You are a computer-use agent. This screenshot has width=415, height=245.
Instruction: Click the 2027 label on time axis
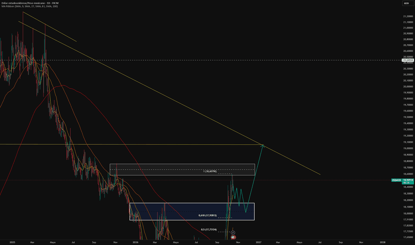258,242
